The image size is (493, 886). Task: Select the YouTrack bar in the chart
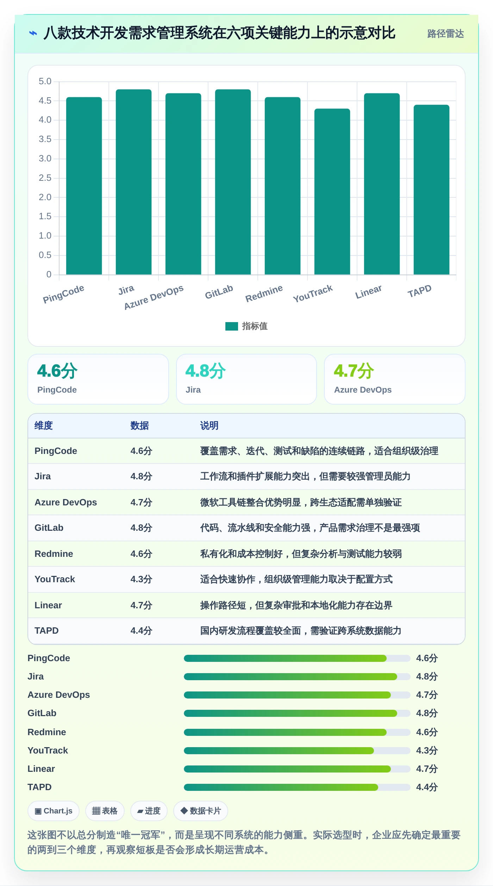click(x=332, y=192)
